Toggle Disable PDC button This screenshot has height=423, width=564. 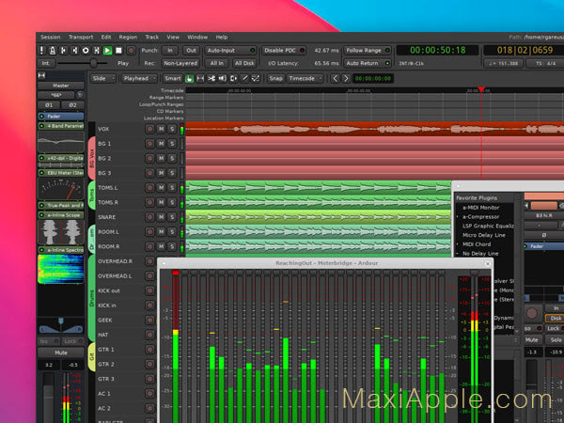[284, 51]
